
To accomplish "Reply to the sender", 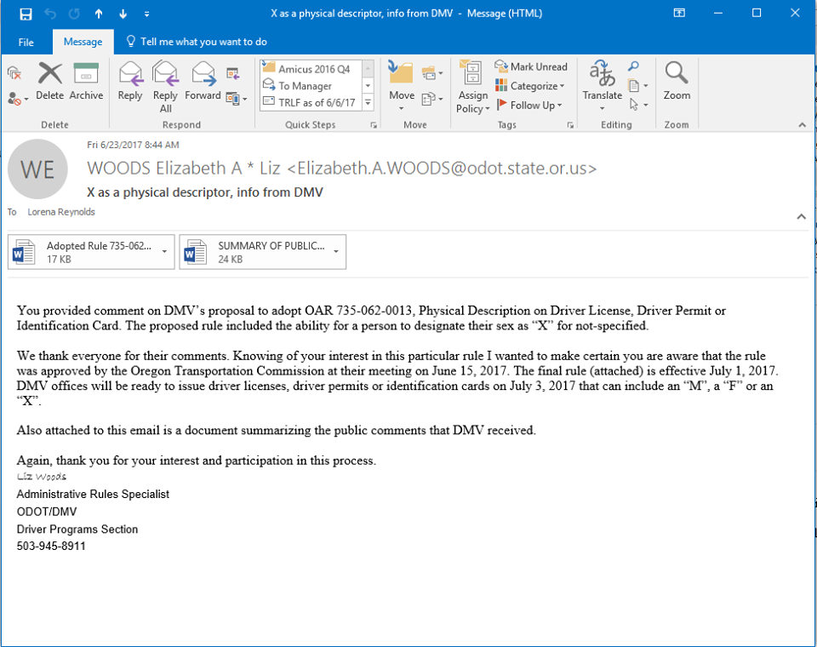I will pos(130,81).
